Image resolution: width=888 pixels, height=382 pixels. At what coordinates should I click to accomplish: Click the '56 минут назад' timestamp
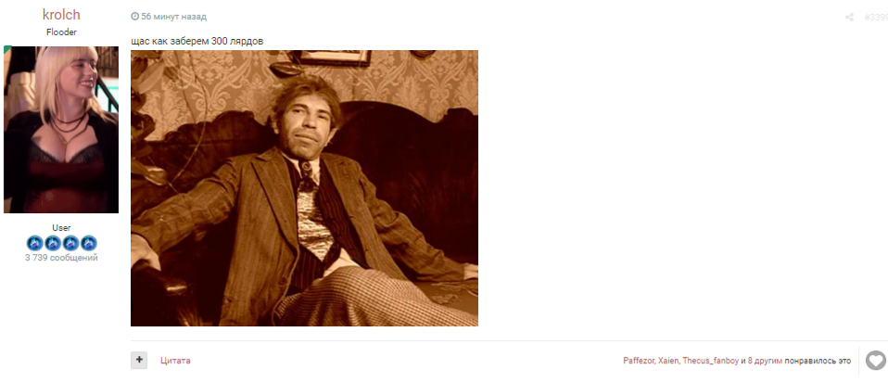[174, 17]
